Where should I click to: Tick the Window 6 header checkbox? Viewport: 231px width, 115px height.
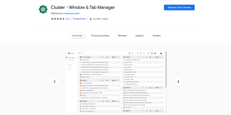[x=122, y=88]
